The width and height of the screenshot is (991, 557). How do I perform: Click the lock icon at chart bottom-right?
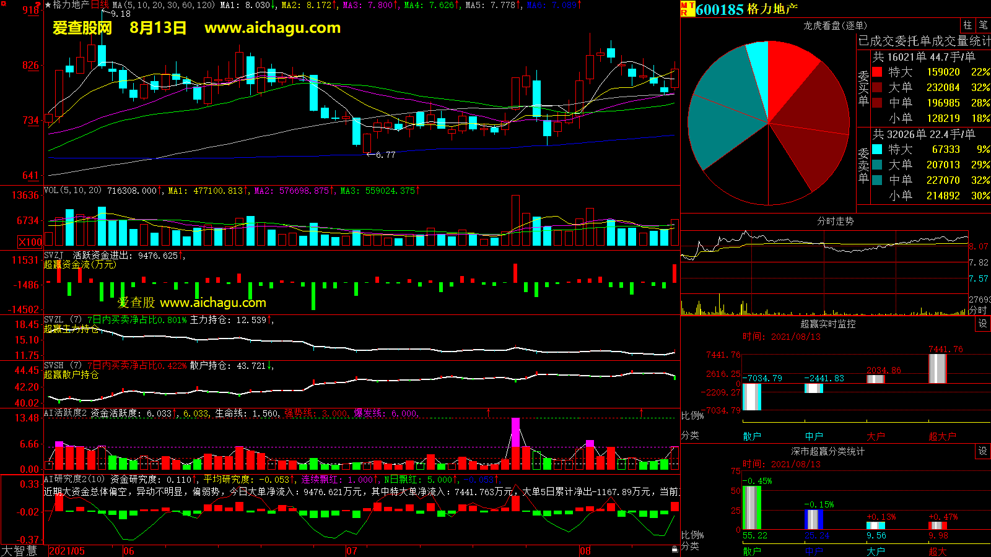point(674,549)
